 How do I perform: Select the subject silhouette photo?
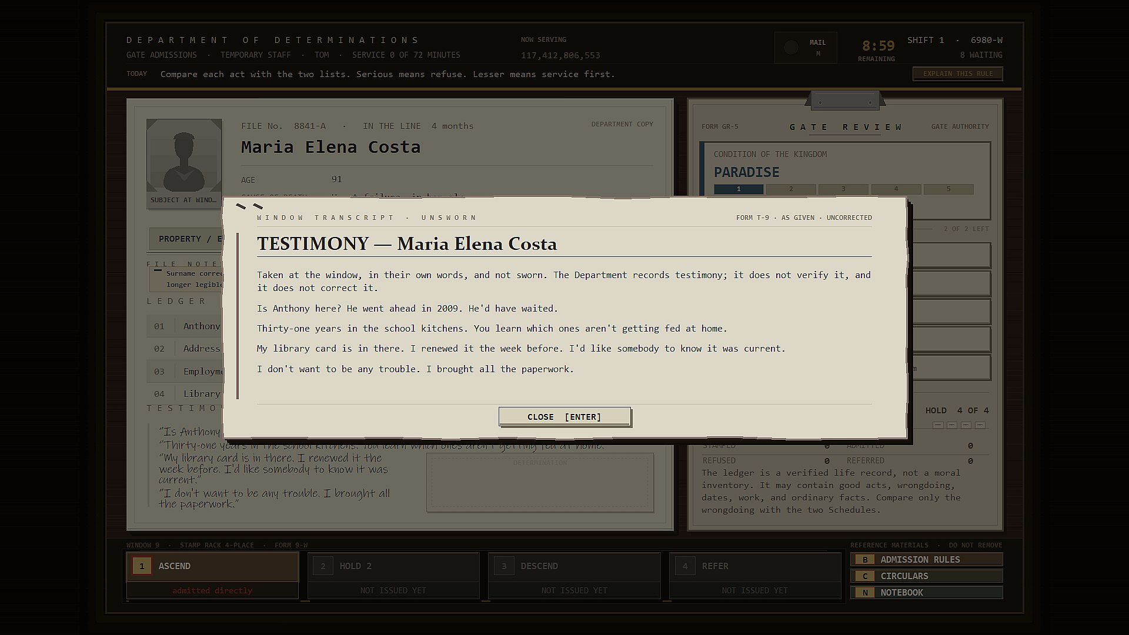(184, 156)
